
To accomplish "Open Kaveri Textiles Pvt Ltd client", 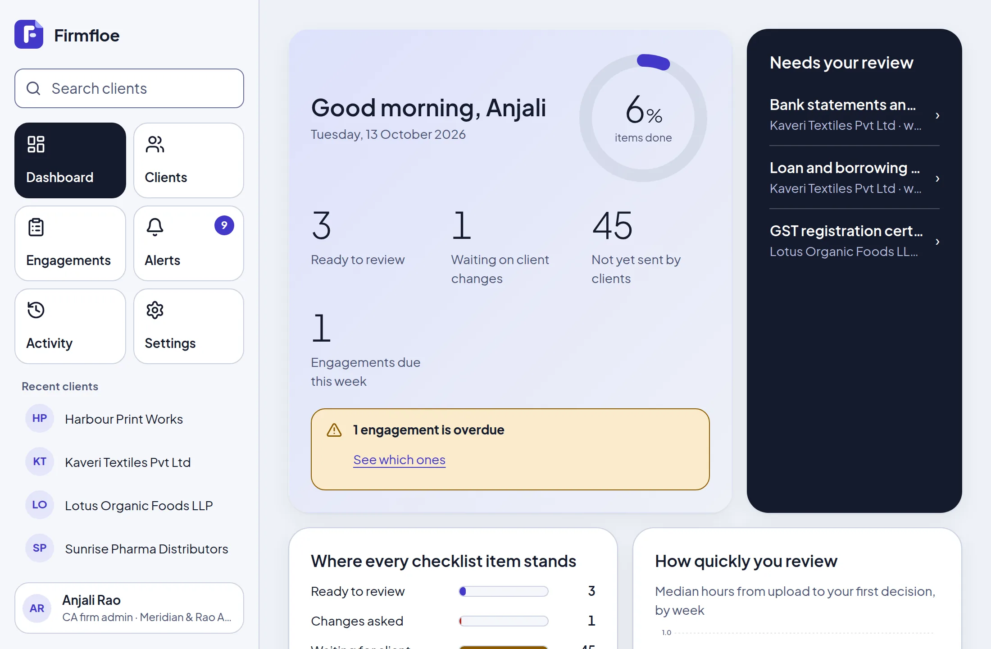I will coord(129,462).
